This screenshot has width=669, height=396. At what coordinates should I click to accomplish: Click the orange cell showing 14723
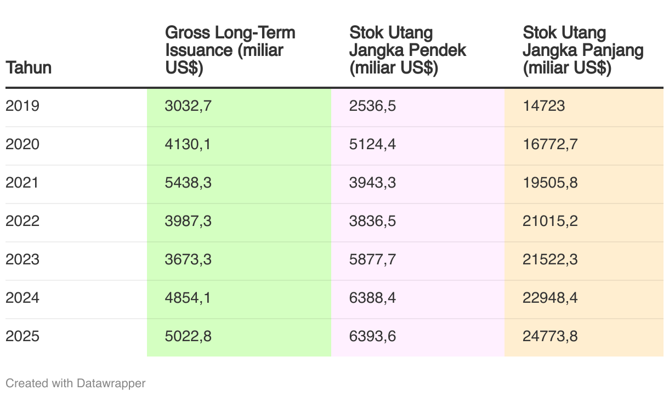[544, 106]
